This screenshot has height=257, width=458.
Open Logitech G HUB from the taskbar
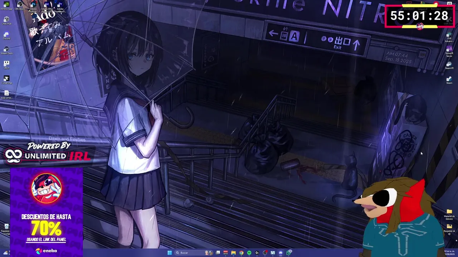click(257, 253)
